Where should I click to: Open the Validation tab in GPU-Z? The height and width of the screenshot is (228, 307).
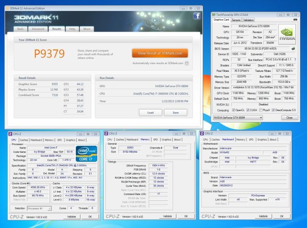(248, 20)
